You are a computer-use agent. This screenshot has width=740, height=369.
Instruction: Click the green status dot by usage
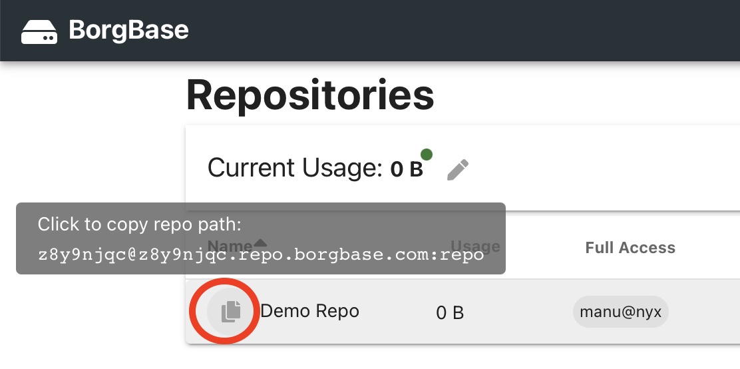click(x=427, y=155)
